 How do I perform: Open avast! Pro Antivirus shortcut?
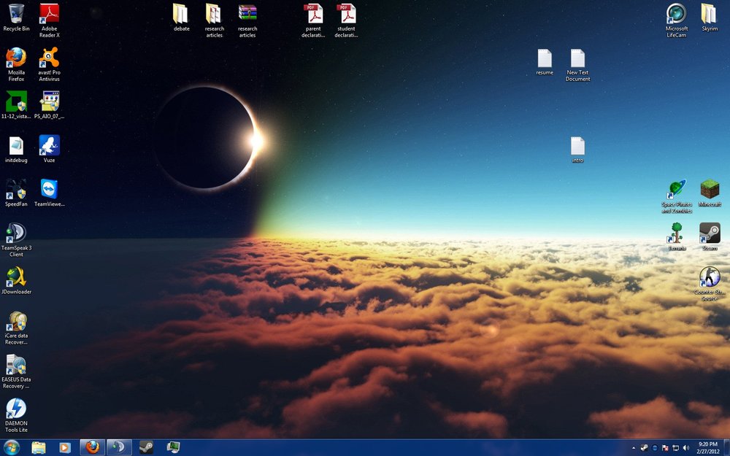[50, 64]
